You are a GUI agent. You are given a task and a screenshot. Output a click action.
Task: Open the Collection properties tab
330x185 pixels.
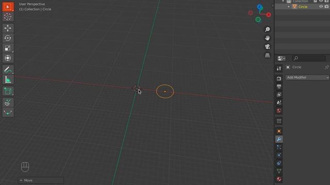[x=279, y=121]
